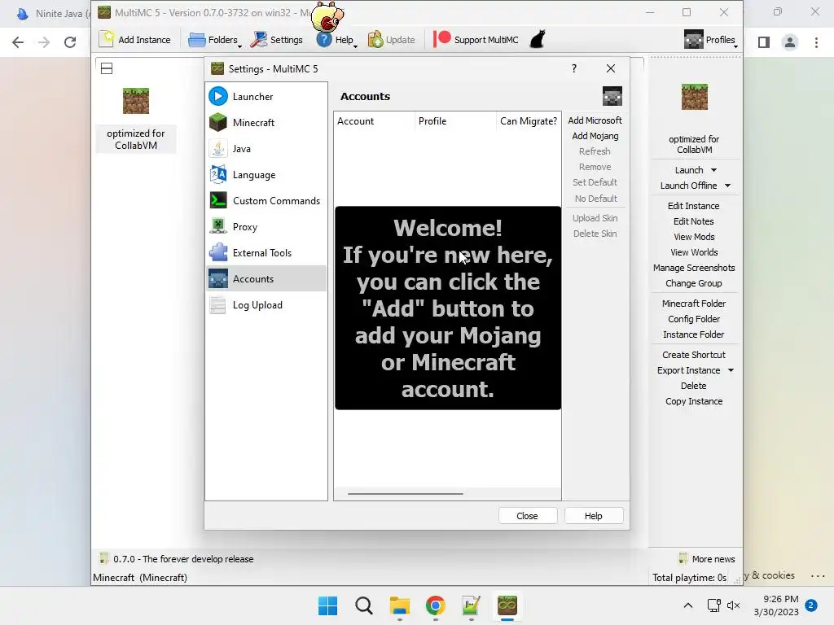Screen dimensions: 834x625
Task: Click Edit Instance
Action: click(x=694, y=206)
